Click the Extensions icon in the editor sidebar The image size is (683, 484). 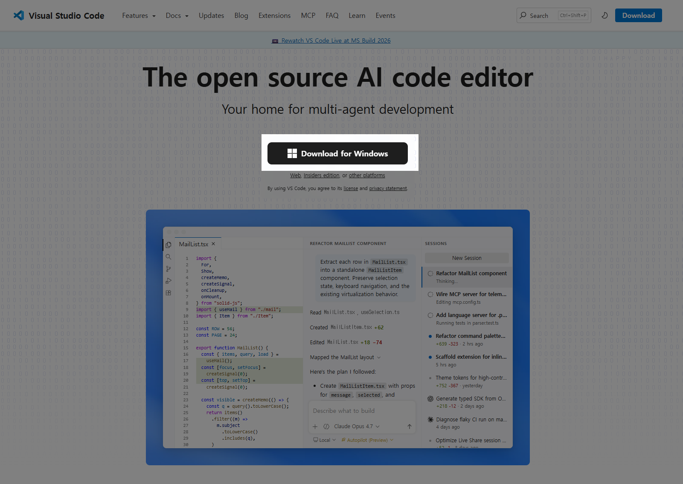(x=169, y=293)
